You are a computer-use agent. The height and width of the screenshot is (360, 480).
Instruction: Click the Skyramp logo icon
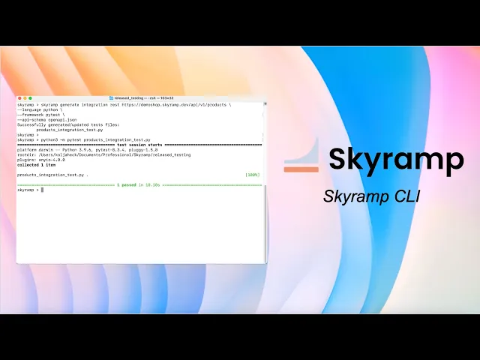(x=301, y=155)
